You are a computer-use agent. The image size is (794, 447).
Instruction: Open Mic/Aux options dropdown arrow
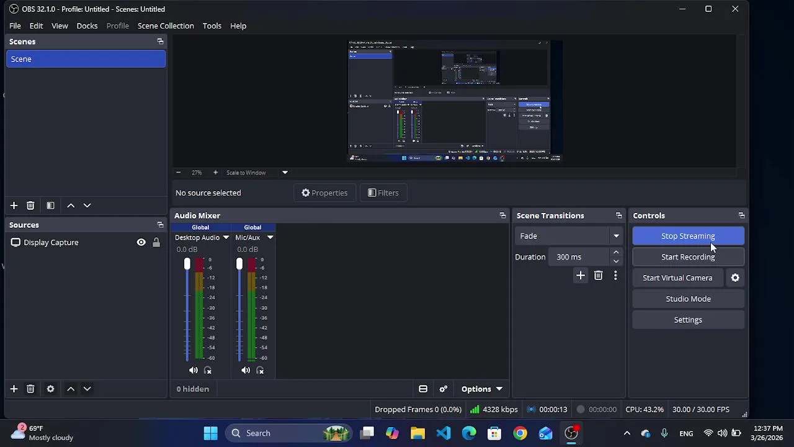(270, 238)
